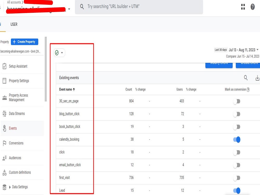The image size is (260, 195).
Task: Click the property name becoming-alkalinevegan.com
Action: (20, 51)
